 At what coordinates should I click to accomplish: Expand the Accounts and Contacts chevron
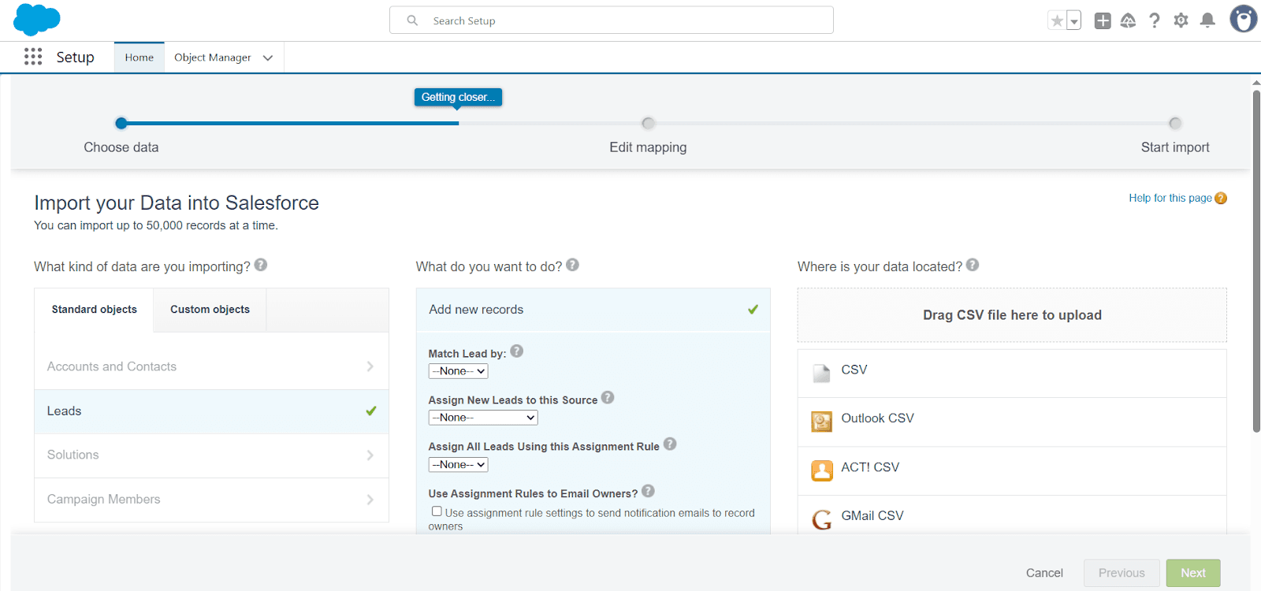(x=370, y=366)
